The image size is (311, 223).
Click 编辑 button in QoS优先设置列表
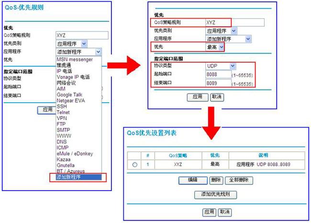pos(193,181)
